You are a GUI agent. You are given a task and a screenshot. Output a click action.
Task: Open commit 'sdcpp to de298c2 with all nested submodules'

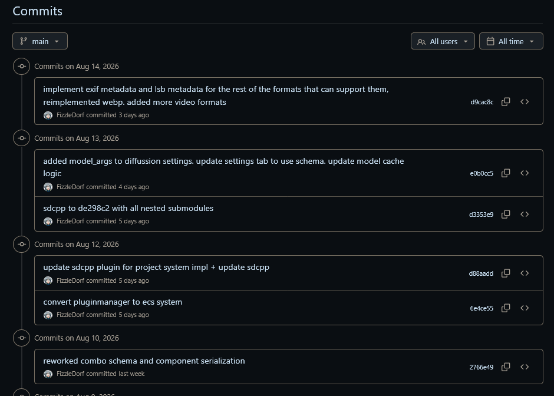pyautogui.click(x=128, y=208)
